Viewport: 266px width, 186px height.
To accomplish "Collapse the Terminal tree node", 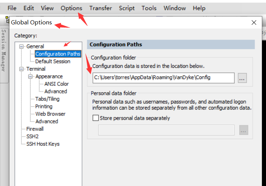I will [x=21, y=69].
